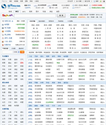Expand 更多 in the 体育 row

pos(102,92)
